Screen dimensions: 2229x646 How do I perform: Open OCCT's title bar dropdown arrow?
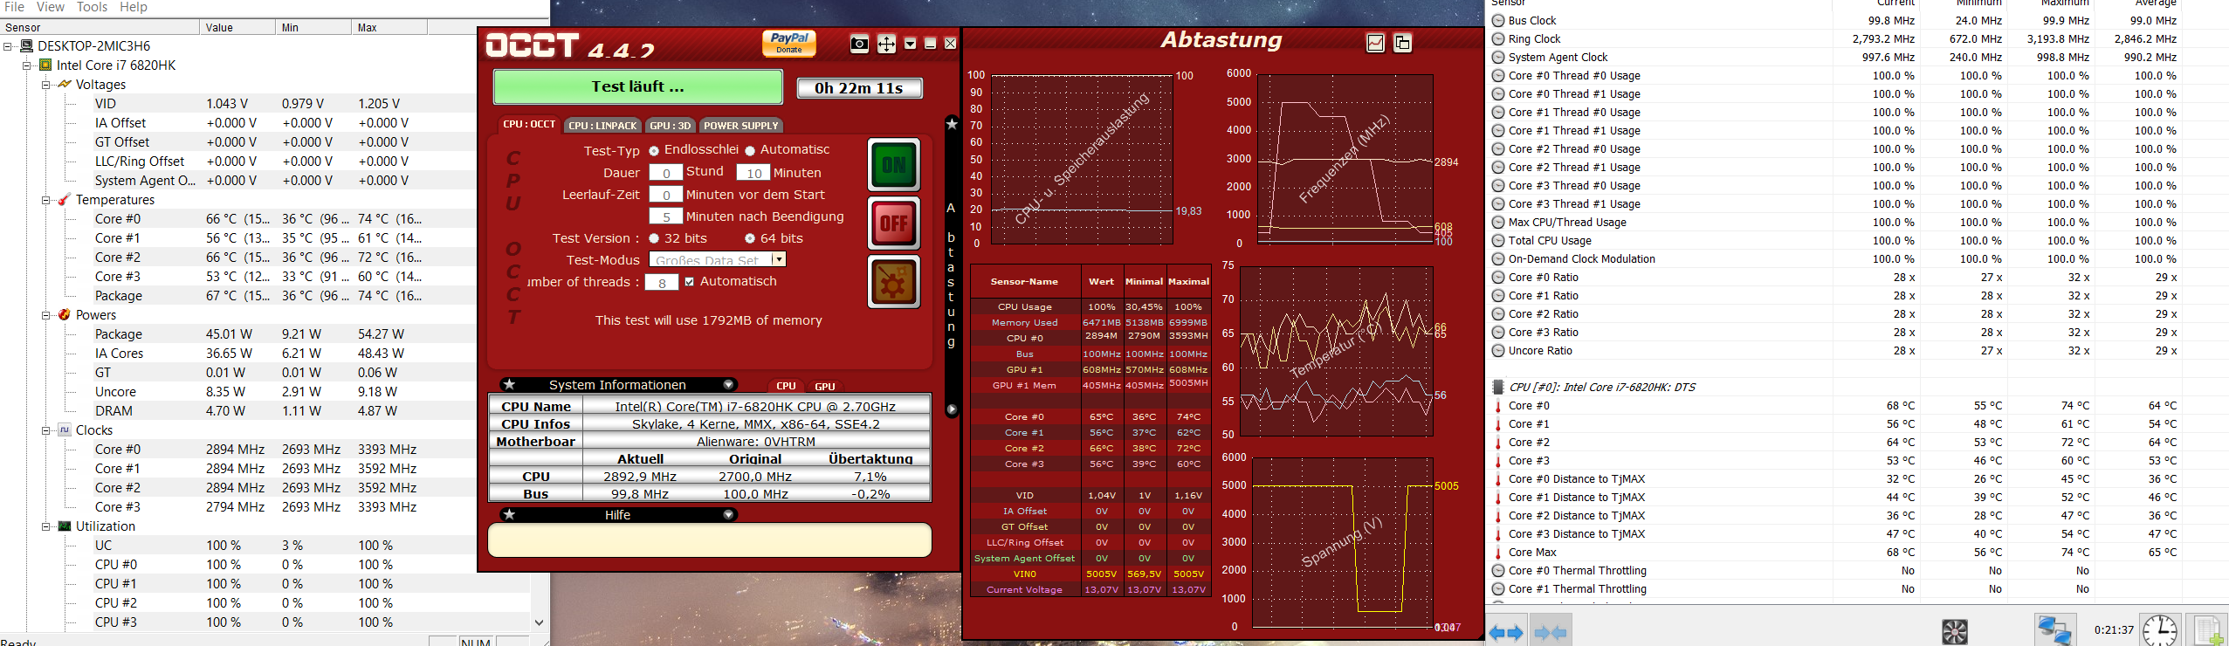click(x=910, y=44)
